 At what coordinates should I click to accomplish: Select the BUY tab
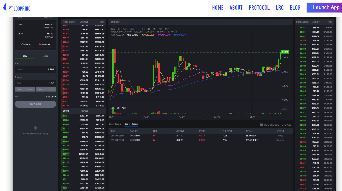(25, 56)
